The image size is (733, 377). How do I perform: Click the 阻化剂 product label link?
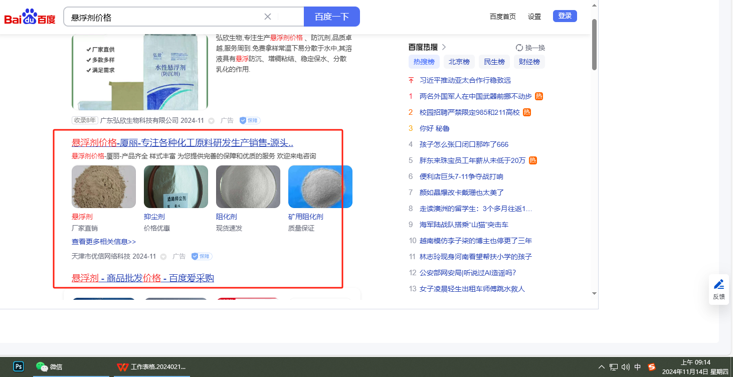[x=227, y=217]
